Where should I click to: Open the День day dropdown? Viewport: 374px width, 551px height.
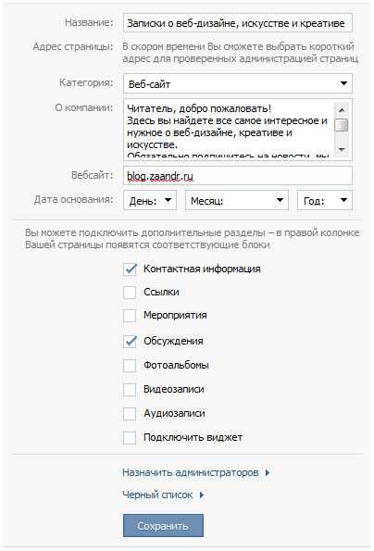(150, 200)
